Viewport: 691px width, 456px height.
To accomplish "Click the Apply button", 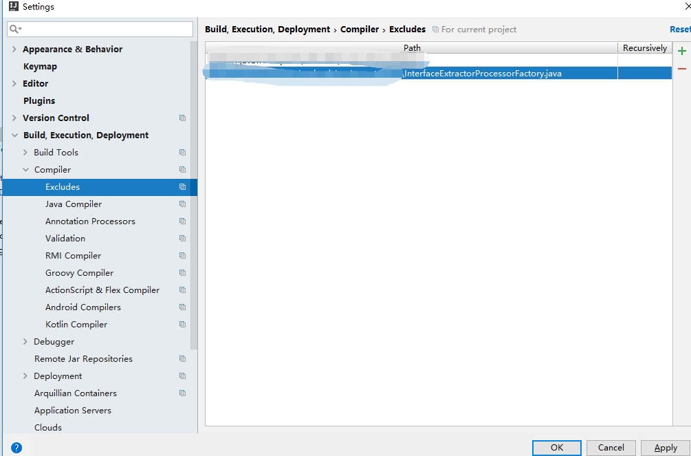I will coord(666,448).
